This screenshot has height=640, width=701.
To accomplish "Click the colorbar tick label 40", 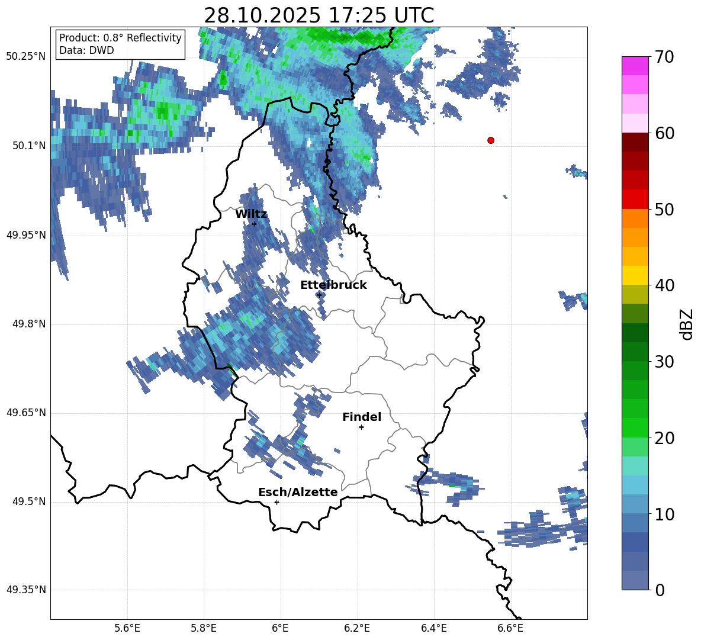I will point(664,285).
